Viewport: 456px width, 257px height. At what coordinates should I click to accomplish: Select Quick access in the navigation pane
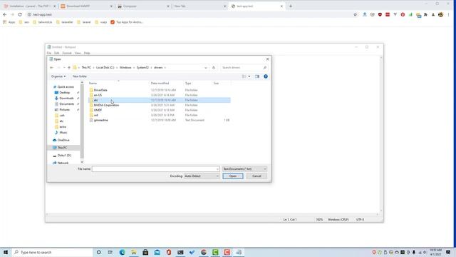click(x=66, y=87)
